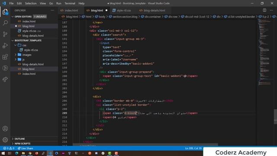Open Adobe XD on taskbar

pos(63,153)
